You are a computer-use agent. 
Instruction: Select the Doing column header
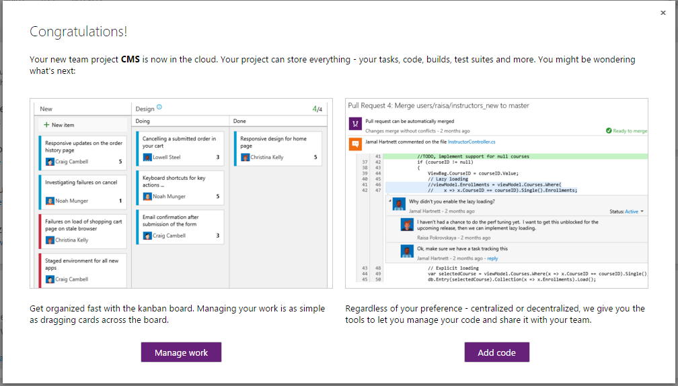(143, 122)
